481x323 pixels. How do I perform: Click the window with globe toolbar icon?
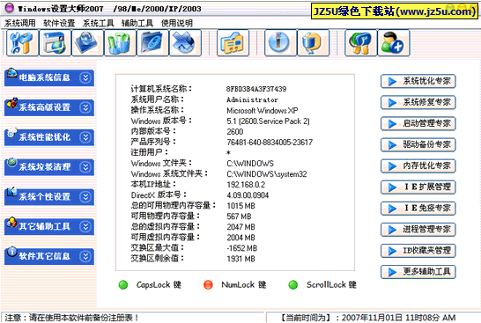55,43
